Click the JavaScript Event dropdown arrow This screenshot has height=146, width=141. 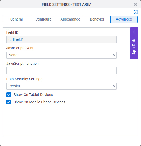coord(114,55)
